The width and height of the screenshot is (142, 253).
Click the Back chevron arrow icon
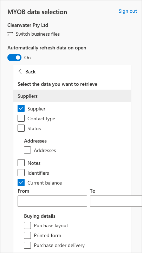point(20,72)
